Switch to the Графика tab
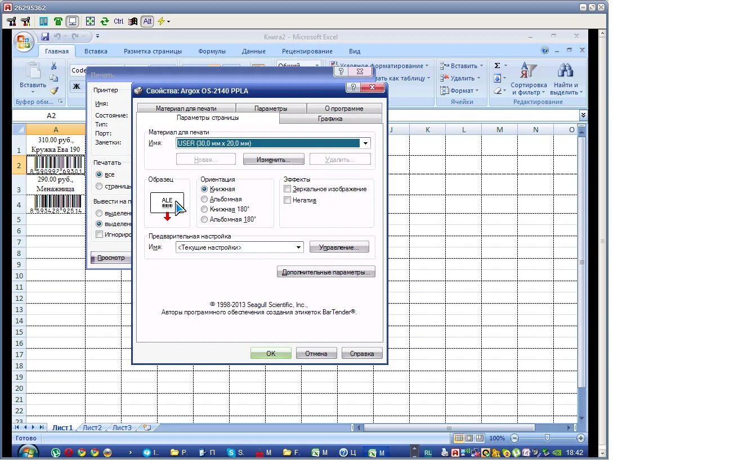The height and width of the screenshot is (460, 752). coord(330,119)
